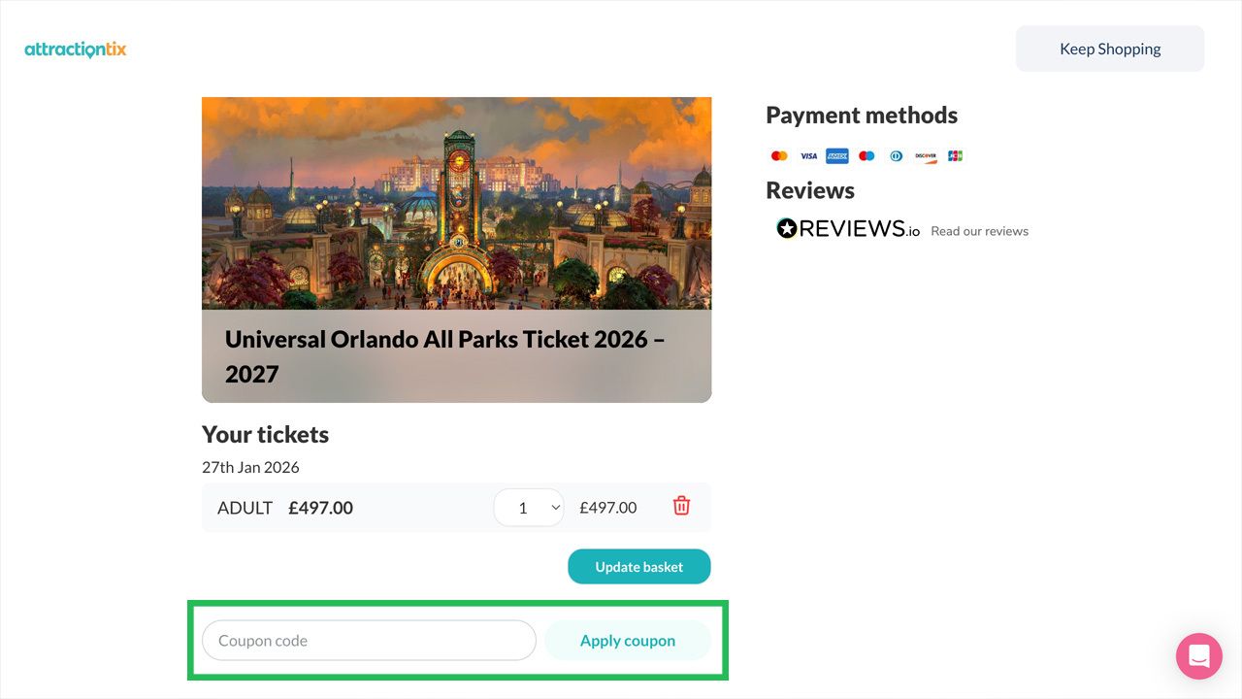Click the Mastercard payment method icon
Viewport: 1242px width, 699px height.
[779, 155]
